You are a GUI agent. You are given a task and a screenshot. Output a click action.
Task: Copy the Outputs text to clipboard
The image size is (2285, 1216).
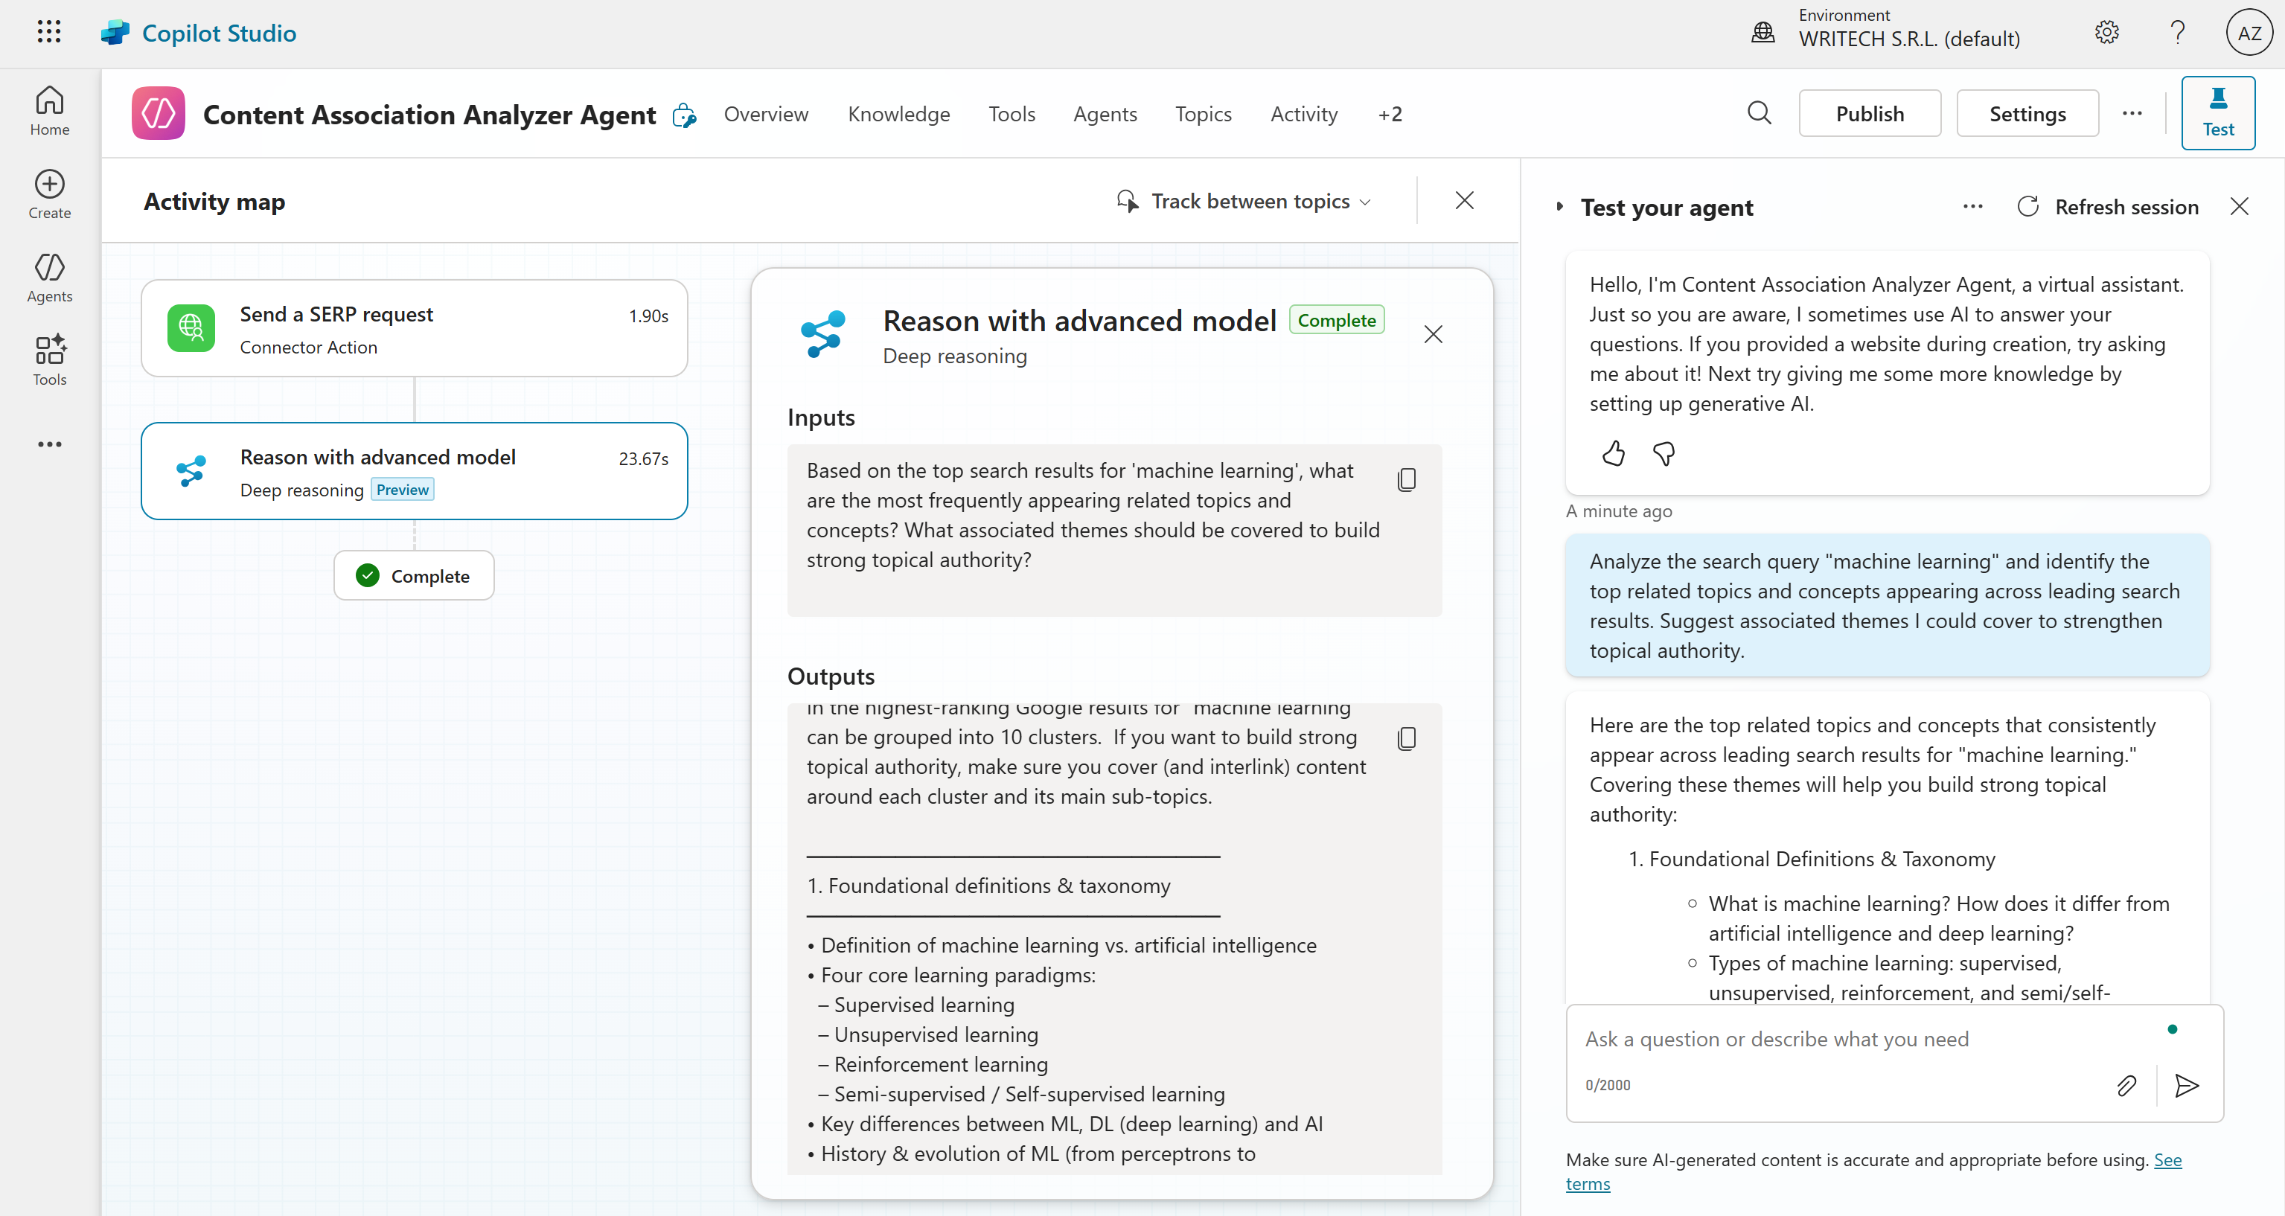tap(1406, 739)
